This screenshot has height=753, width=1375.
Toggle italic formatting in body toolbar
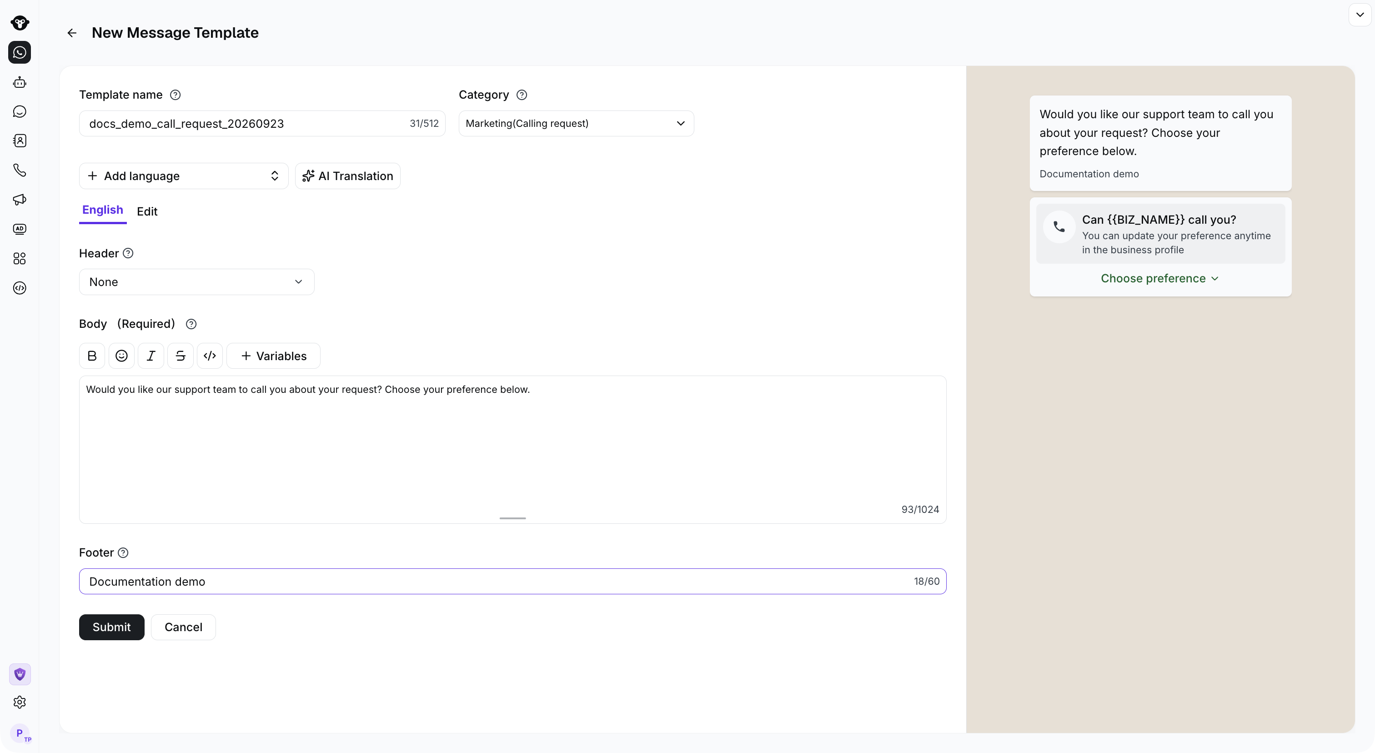click(x=151, y=356)
